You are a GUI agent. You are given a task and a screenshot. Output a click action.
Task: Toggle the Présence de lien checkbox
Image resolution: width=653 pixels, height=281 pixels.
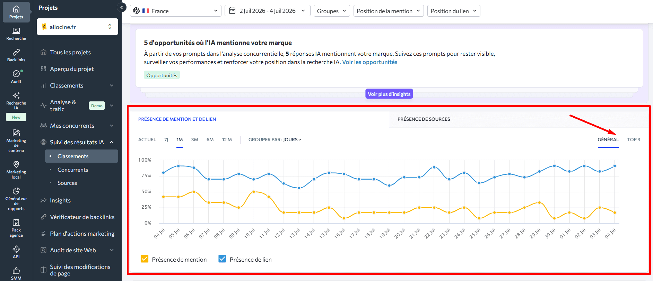coord(222,259)
